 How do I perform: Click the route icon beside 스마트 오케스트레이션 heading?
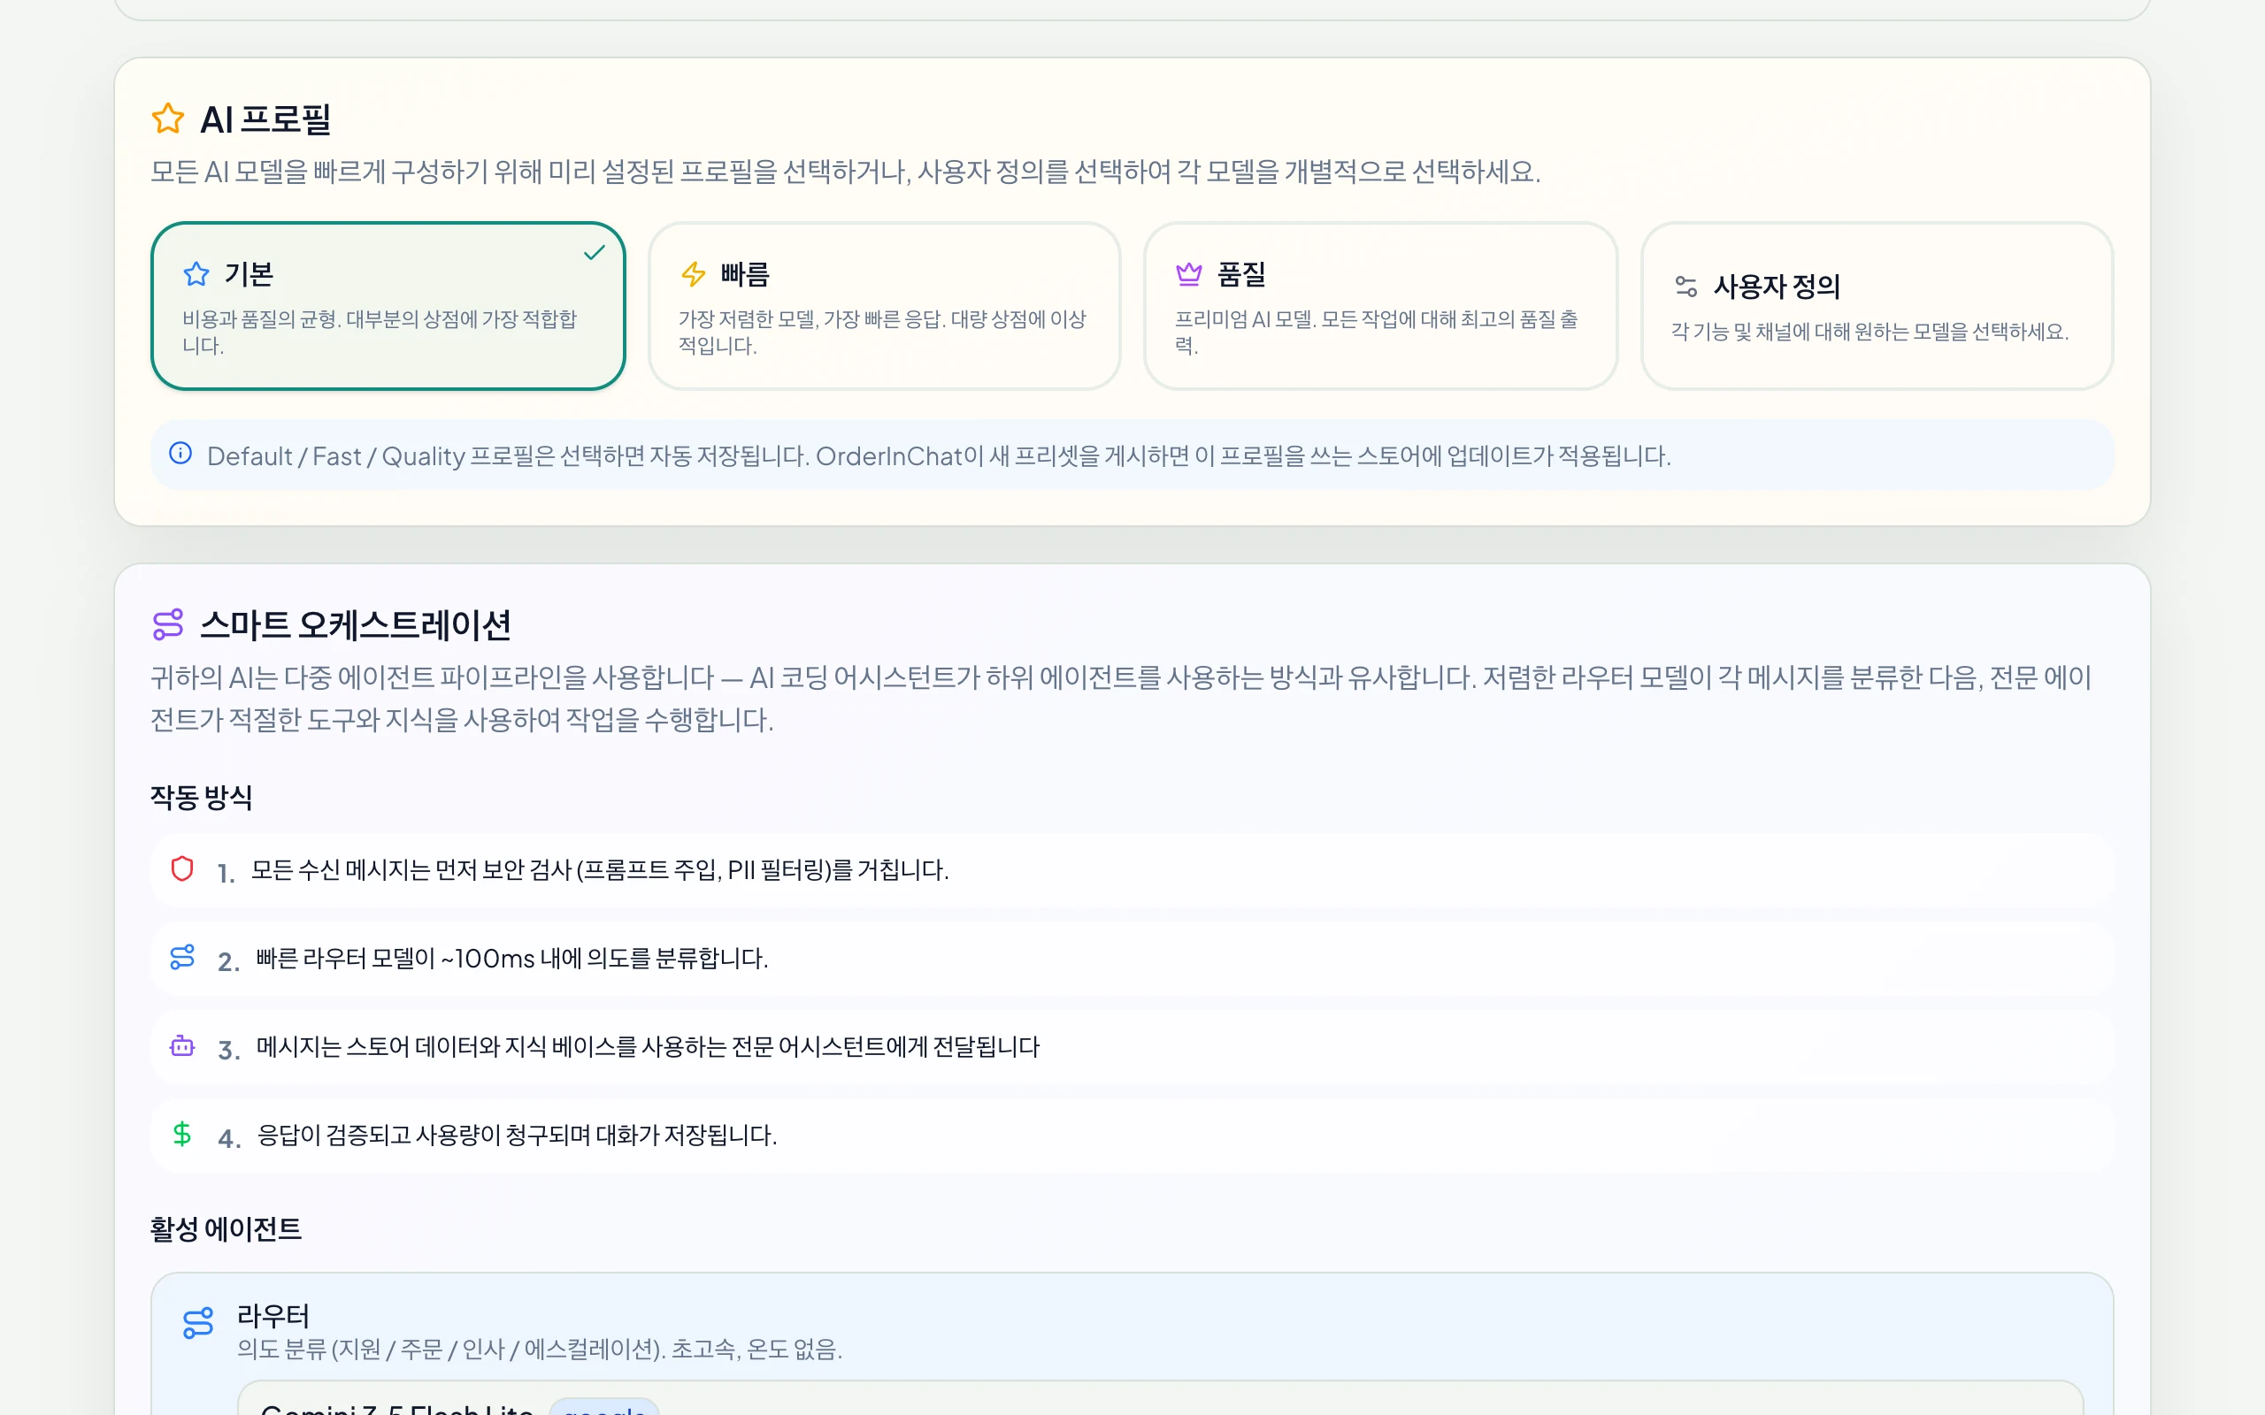[167, 625]
